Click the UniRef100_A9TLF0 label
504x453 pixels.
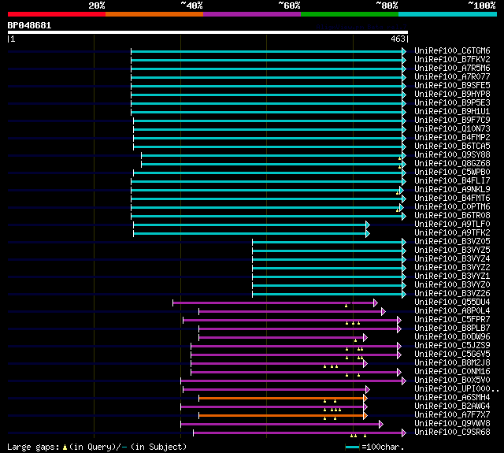(452, 224)
